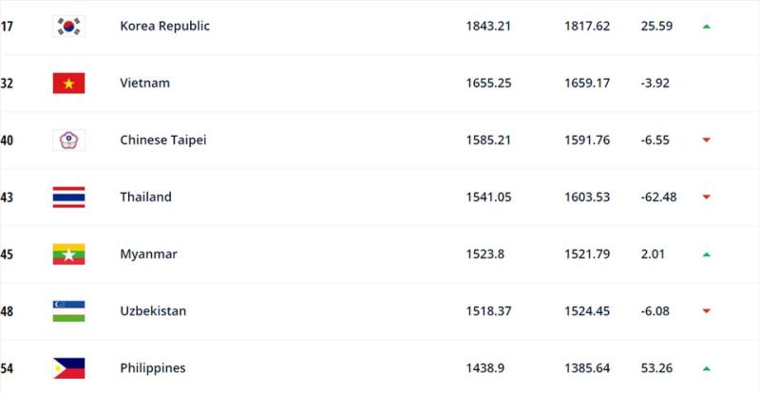Click the green up arrow beside Korea Republic
Viewport: 760px width, 393px height.
pyautogui.click(x=707, y=27)
